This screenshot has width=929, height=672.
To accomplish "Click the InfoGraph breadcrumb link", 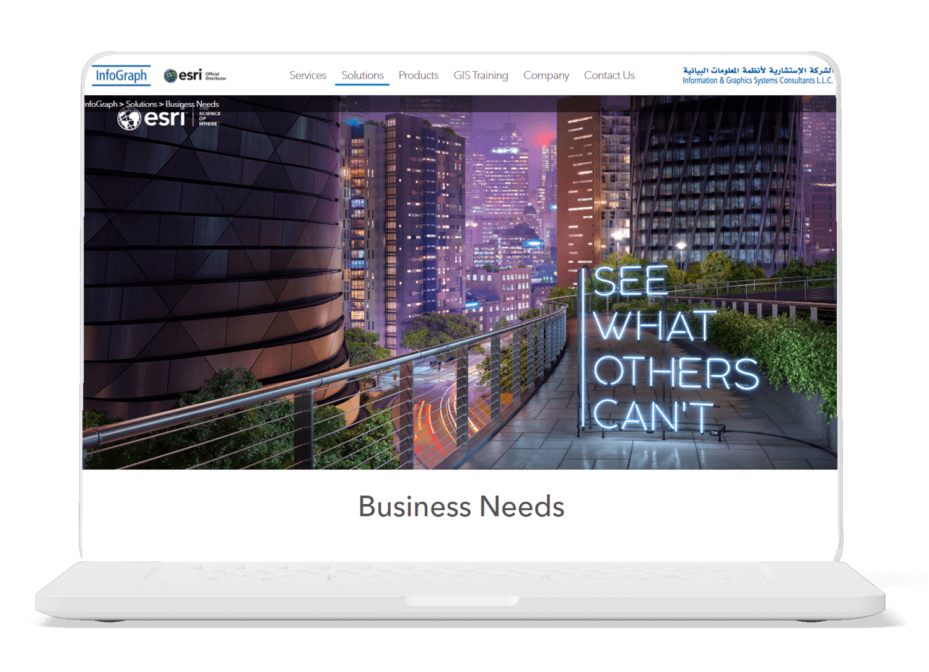I will 101,104.
